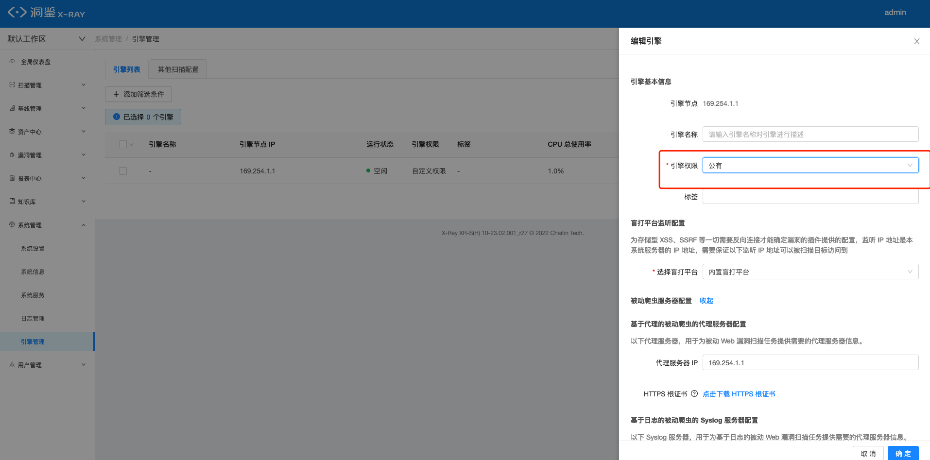Open the 引擎权限 dropdown showing 公有
Image resolution: width=930 pixels, height=460 pixels.
pyautogui.click(x=810, y=165)
